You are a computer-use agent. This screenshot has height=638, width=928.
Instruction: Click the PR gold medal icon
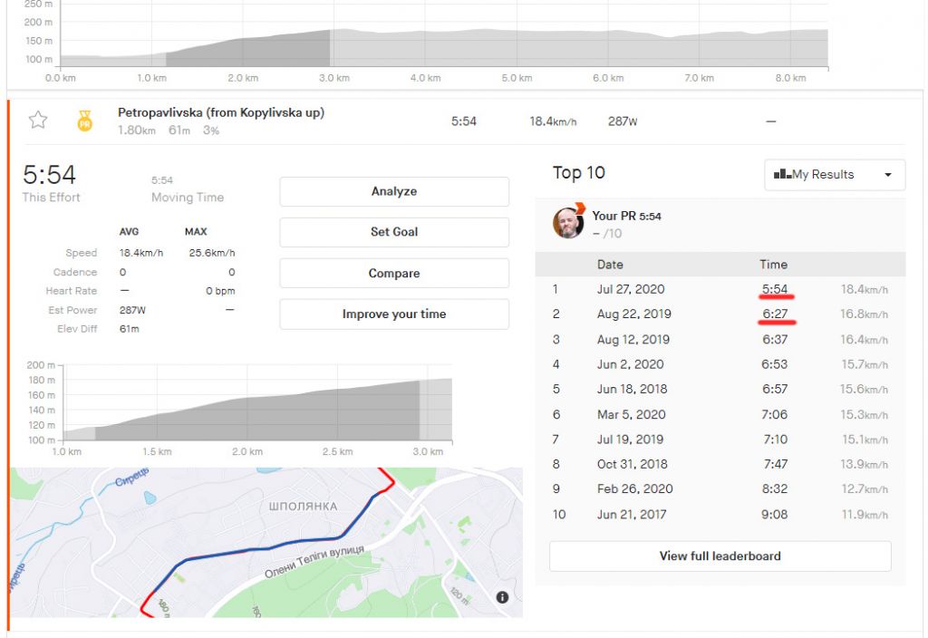[84, 121]
